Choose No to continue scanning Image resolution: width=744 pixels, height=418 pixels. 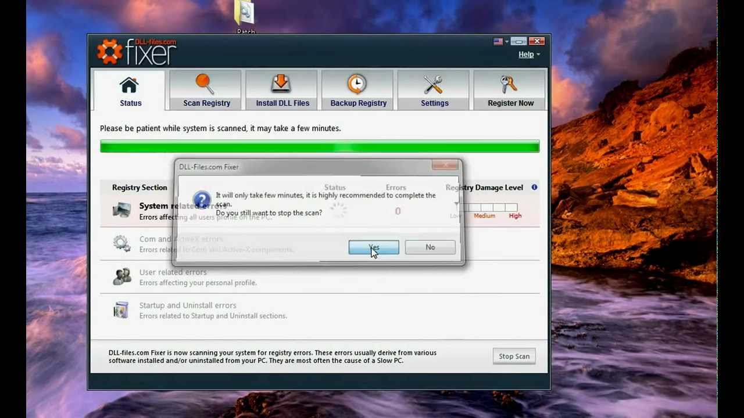(x=430, y=247)
